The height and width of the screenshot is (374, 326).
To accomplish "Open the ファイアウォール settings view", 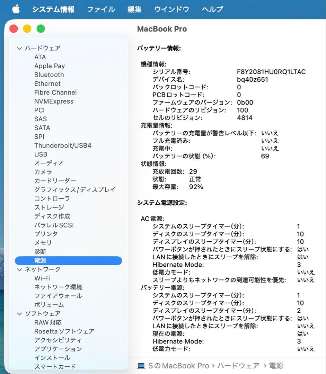I will [x=57, y=296].
